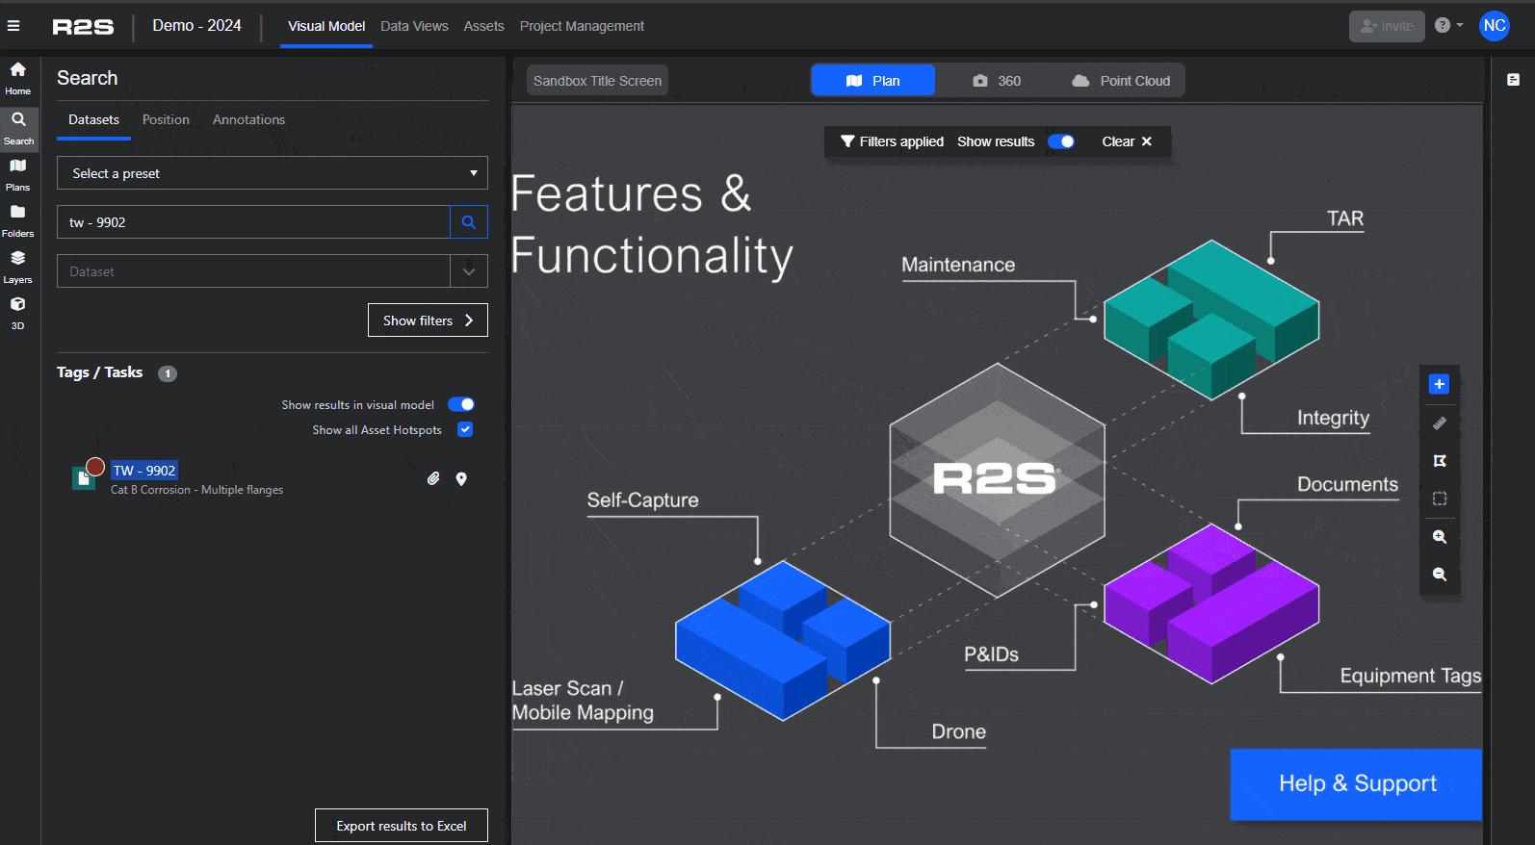Switch to Plan view
Image resolution: width=1535 pixels, height=845 pixels.
coord(873,81)
